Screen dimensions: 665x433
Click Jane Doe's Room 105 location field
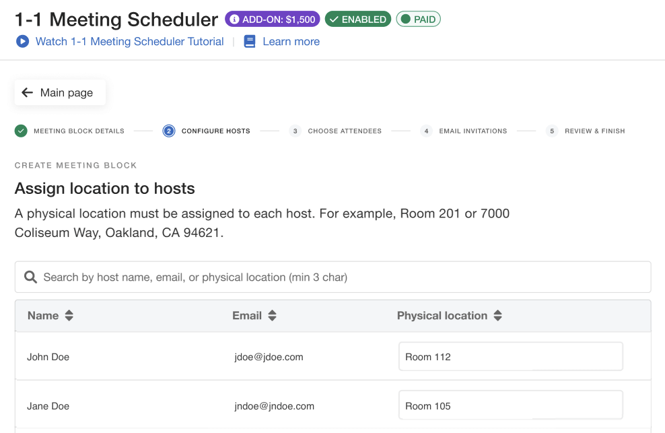510,405
